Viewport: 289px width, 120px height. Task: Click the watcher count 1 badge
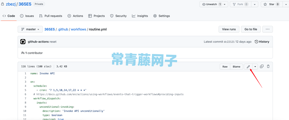tap(220, 4)
